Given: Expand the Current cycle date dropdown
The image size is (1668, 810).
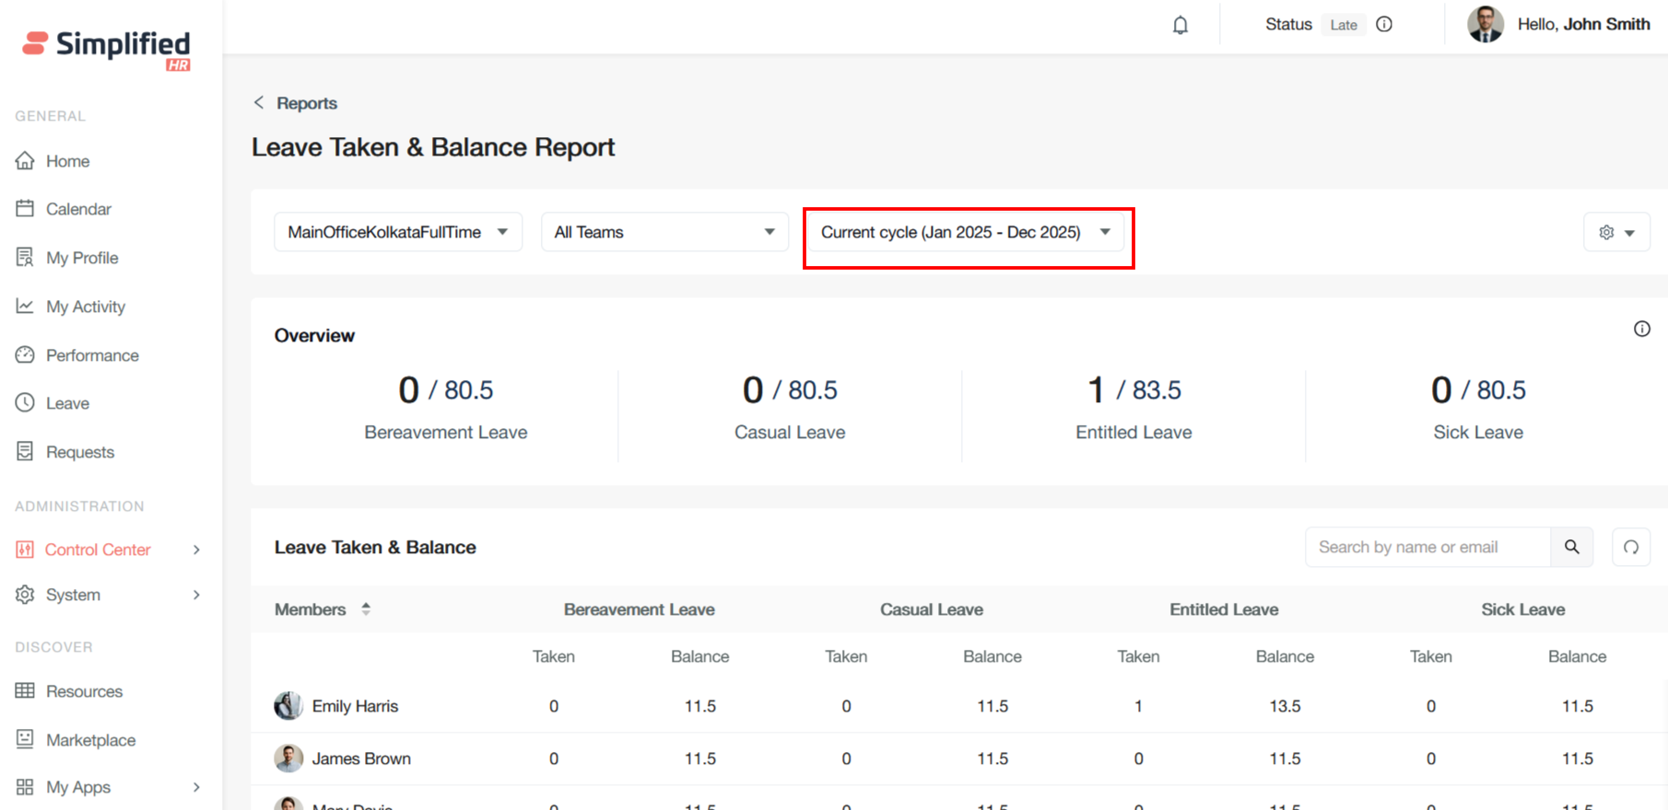Looking at the screenshot, I should tap(966, 233).
